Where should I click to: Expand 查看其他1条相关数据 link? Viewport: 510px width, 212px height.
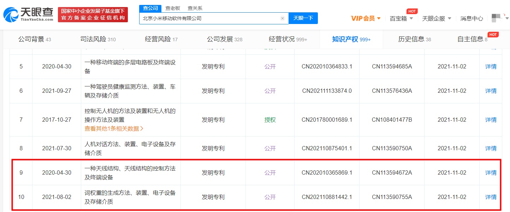point(114,129)
